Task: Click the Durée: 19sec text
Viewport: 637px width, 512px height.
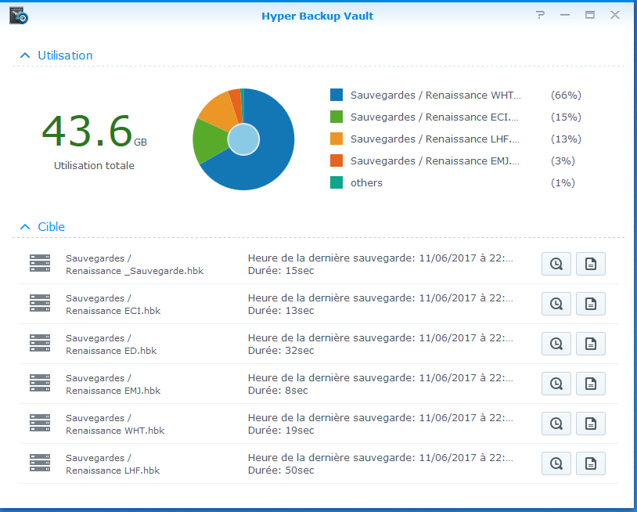Action: (x=281, y=431)
